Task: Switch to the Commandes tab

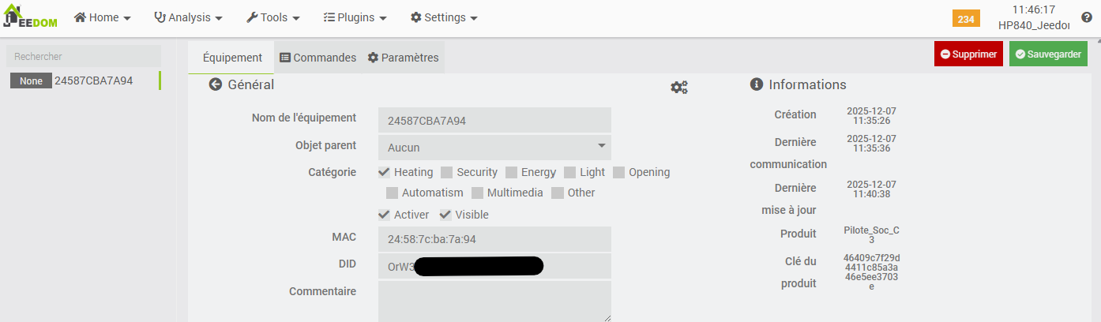Action: [318, 58]
